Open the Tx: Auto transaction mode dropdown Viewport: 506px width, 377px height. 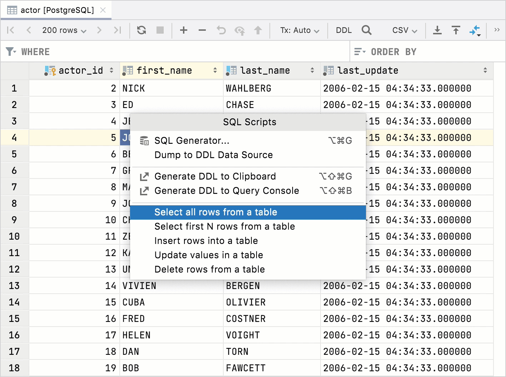tap(299, 30)
